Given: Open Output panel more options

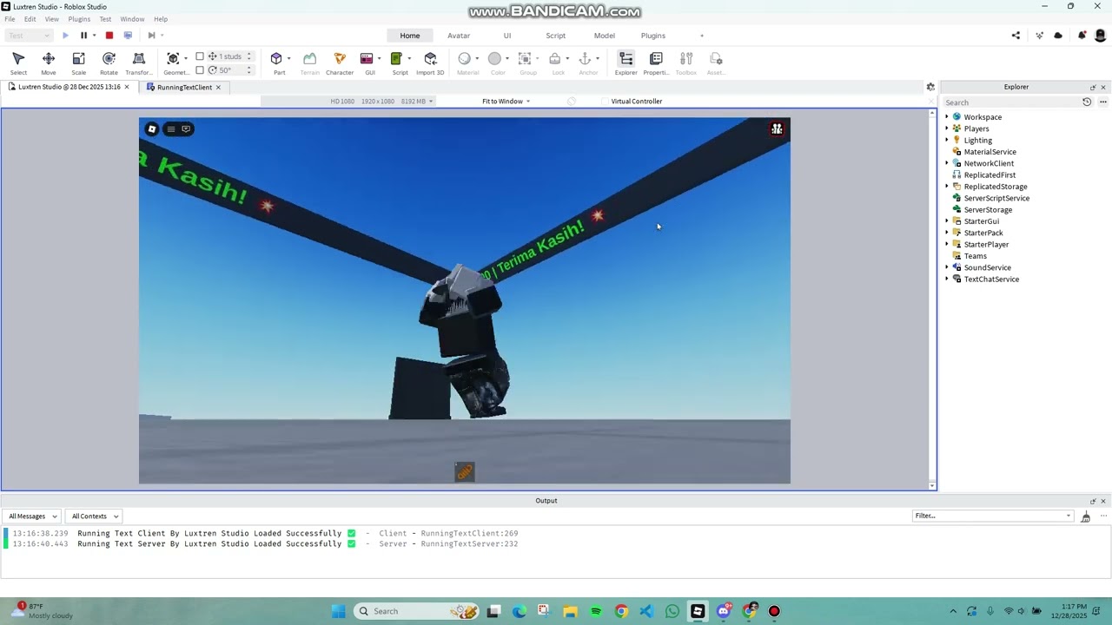Looking at the screenshot, I should pos(1103,516).
